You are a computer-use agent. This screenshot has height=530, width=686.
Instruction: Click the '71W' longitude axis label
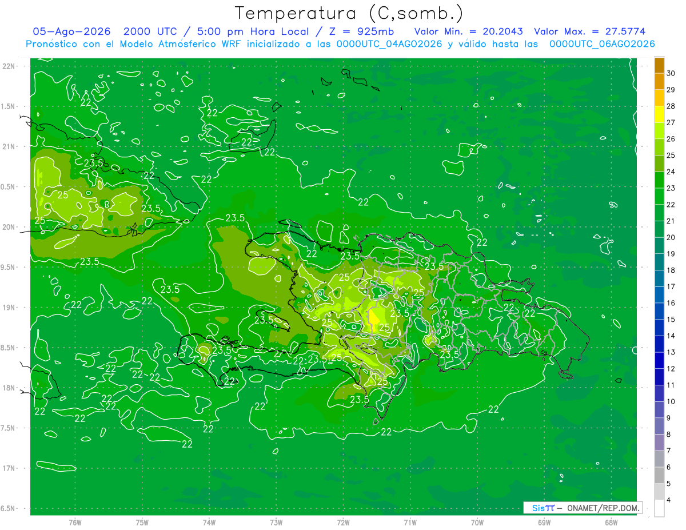pos(410,522)
